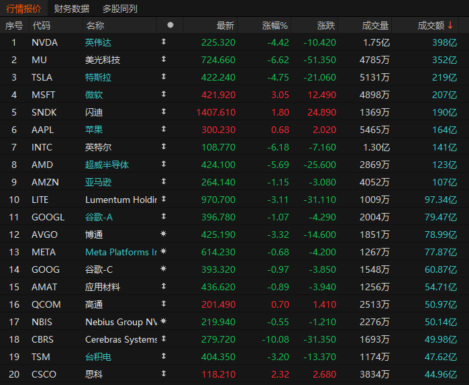Click the circle dot column header icon

pyautogui.click(x=170, y=25)
